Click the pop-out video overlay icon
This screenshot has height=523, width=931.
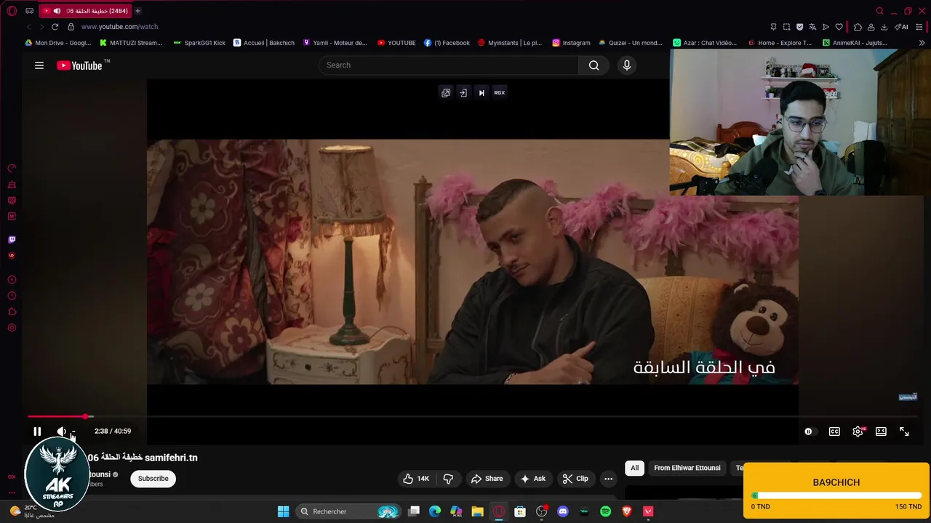point(446,93)
